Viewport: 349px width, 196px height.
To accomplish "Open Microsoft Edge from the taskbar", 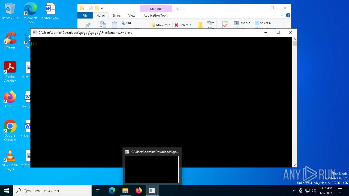I will (x=112, y=191).
